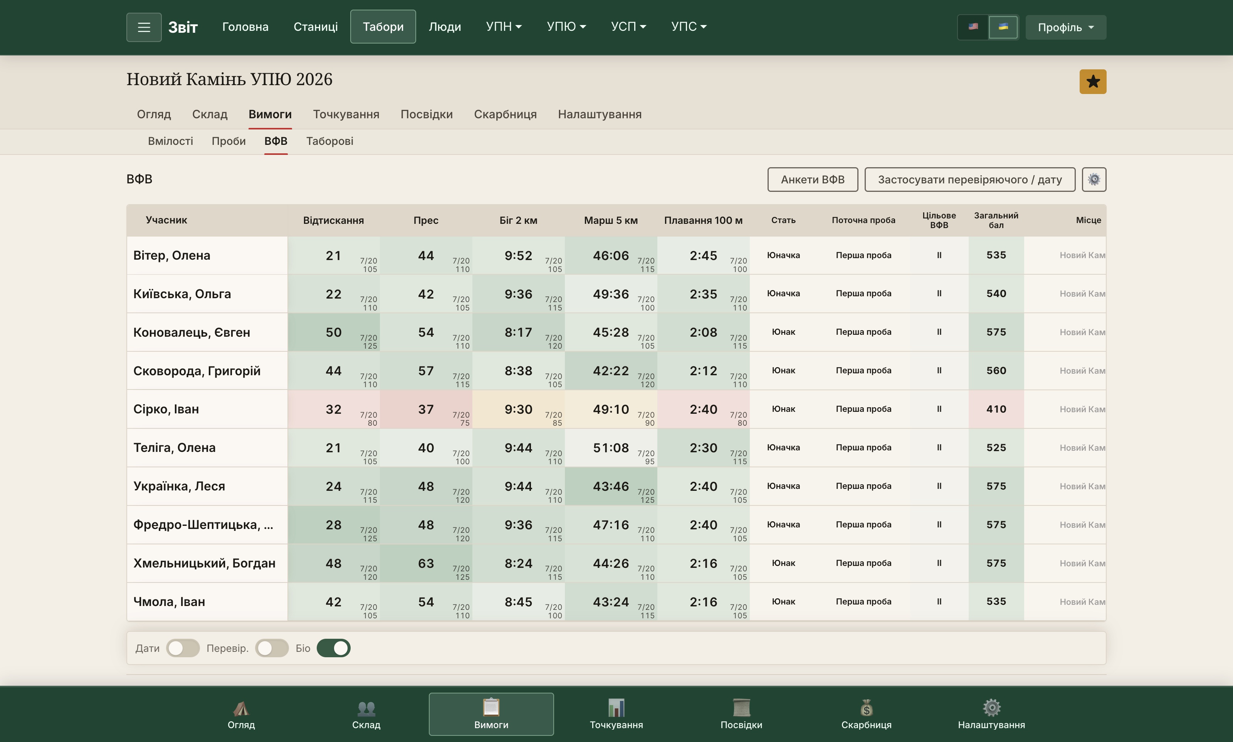Expand the УПС dropdown menu

(689, 27)
